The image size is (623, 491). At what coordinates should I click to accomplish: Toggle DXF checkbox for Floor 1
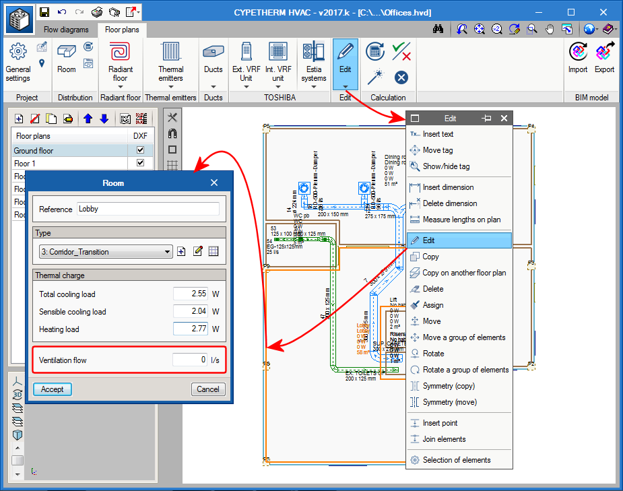pos(140,164)
